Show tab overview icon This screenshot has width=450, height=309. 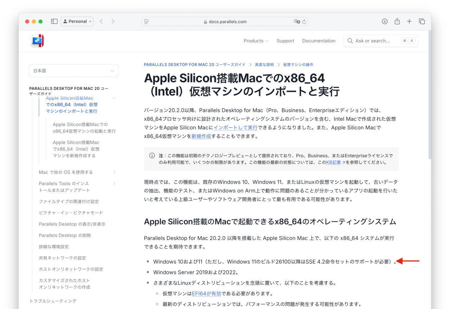[422, 21]
